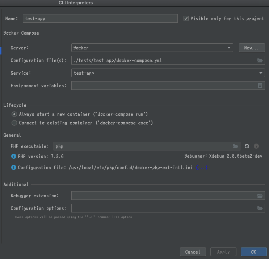Select Always start a new container option
This screenshot has width=269, height=259.
click(14, 114)
